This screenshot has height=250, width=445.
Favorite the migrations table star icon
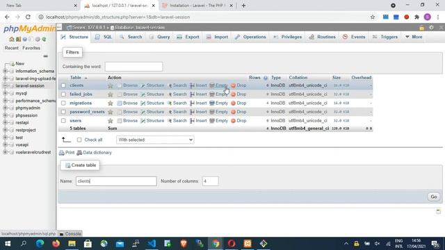[x=111, y=103]
